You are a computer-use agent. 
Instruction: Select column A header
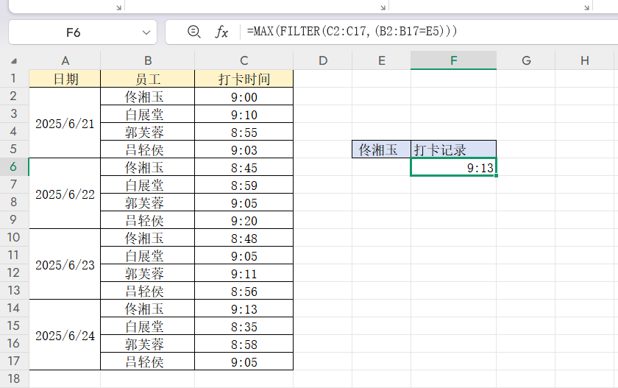(x=65, y=60)
